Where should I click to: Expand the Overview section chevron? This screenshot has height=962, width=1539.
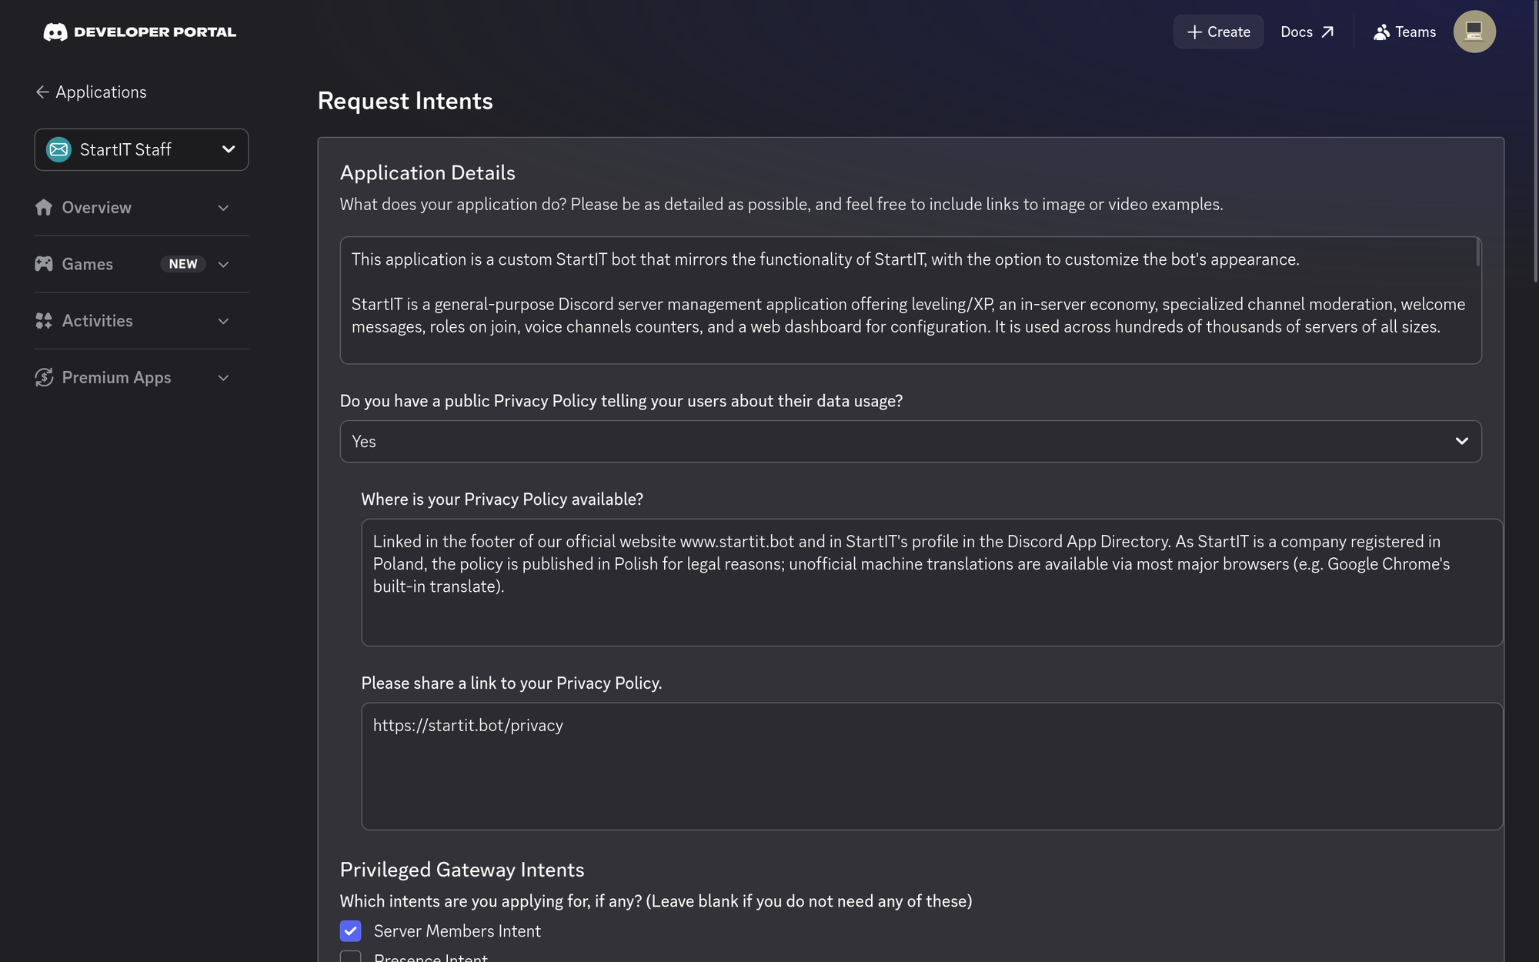(223, 208)
